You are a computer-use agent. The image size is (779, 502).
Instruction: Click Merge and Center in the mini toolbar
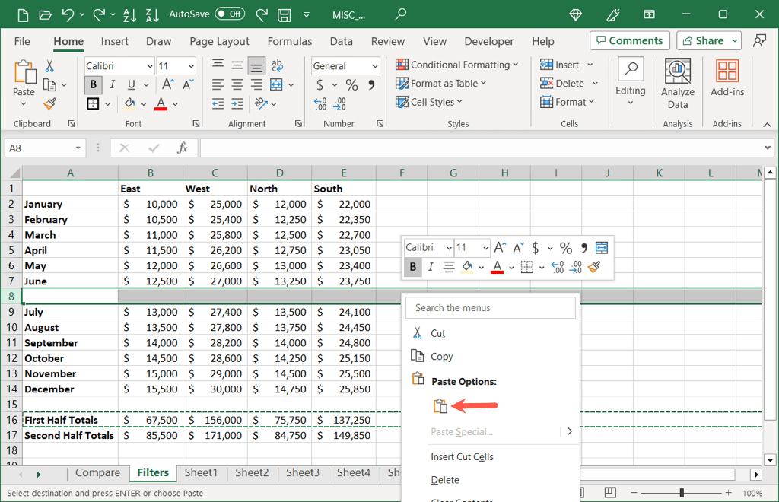pyautogui.click(x=602, y=248)
